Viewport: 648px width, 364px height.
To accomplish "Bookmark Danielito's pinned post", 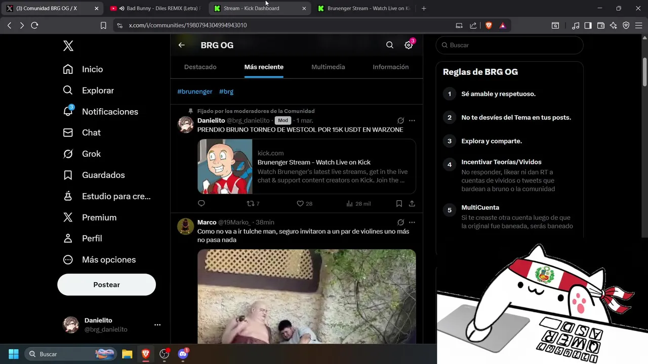I will click(399, 203).
